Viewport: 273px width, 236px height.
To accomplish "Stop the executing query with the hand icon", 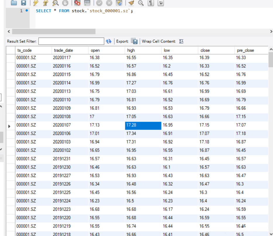I will pyautogui.click(x=65, y=3).
